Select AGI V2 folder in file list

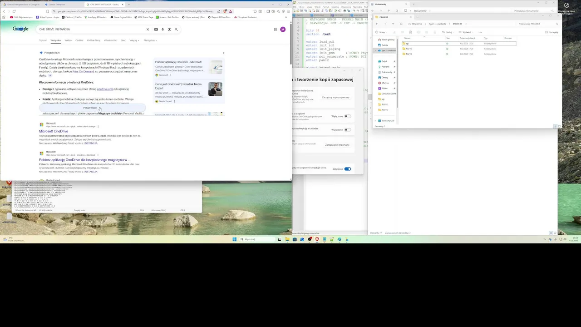[x=458, y=49]
